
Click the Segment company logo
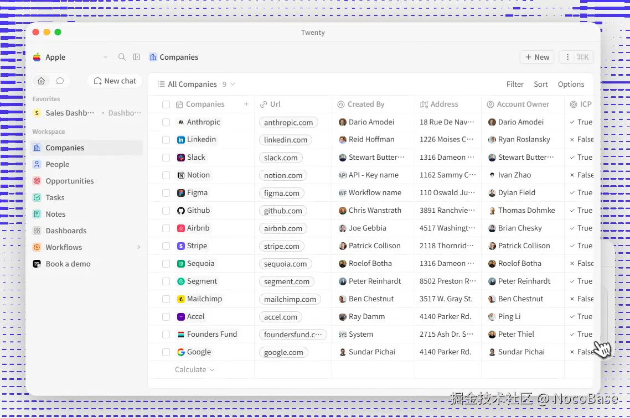[181, 281]
